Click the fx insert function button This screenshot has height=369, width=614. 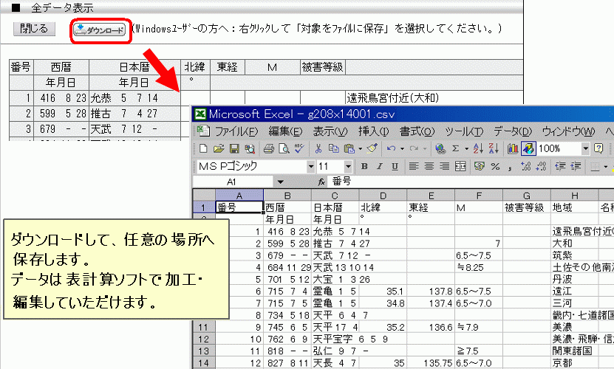321,182
